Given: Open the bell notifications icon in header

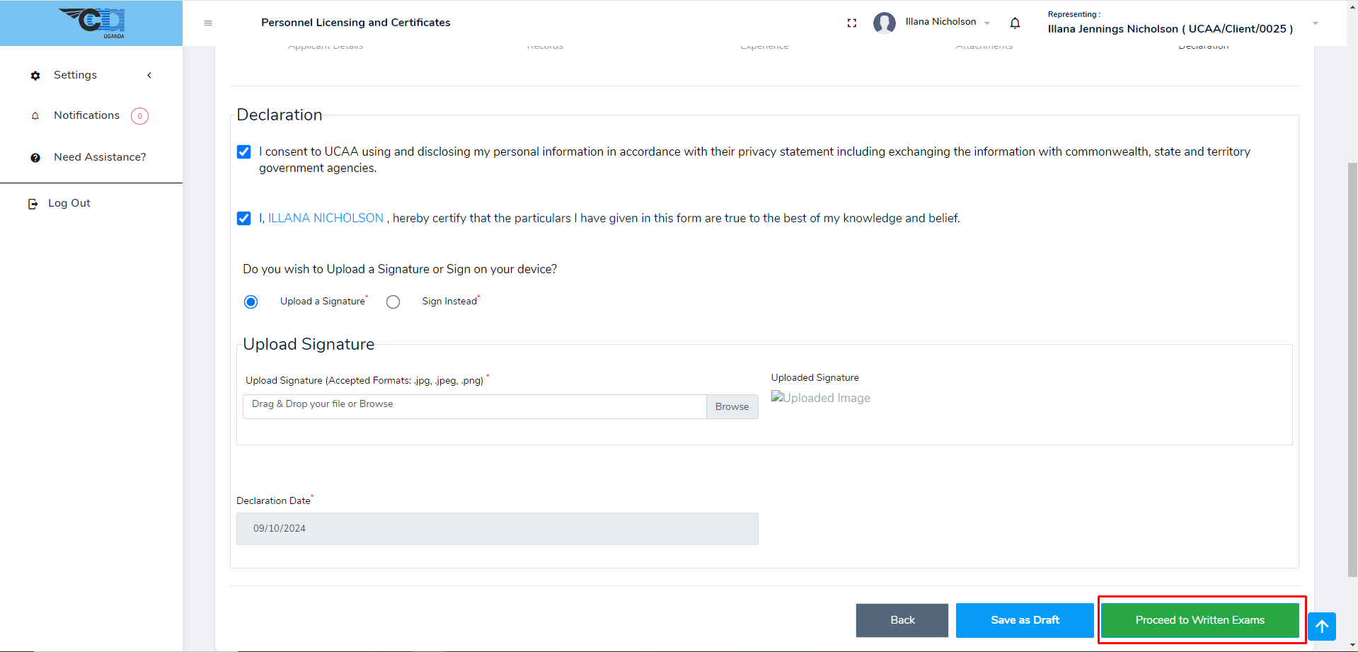Looking at the screenshot, I should click(x=1015, y=23).
